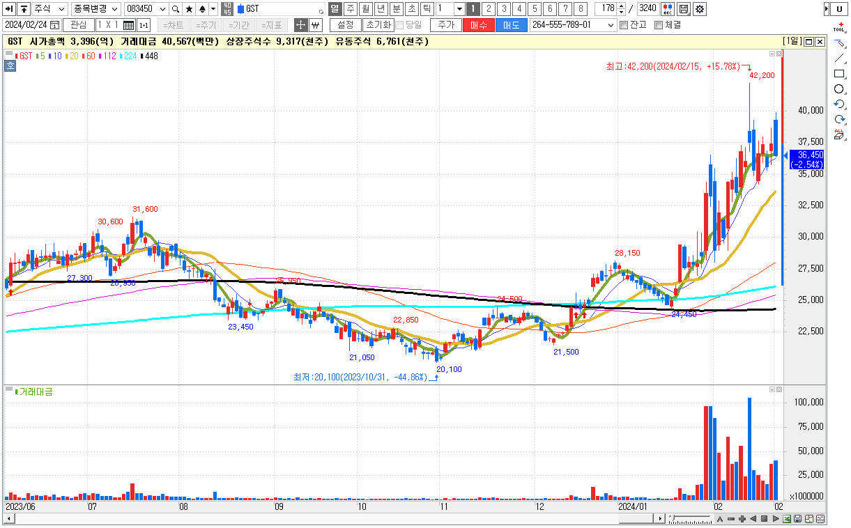Click the undo arrow in tool sidebar
Image resolution: width=851 pixels, height=528 pixels.
[x=839, y=104]
